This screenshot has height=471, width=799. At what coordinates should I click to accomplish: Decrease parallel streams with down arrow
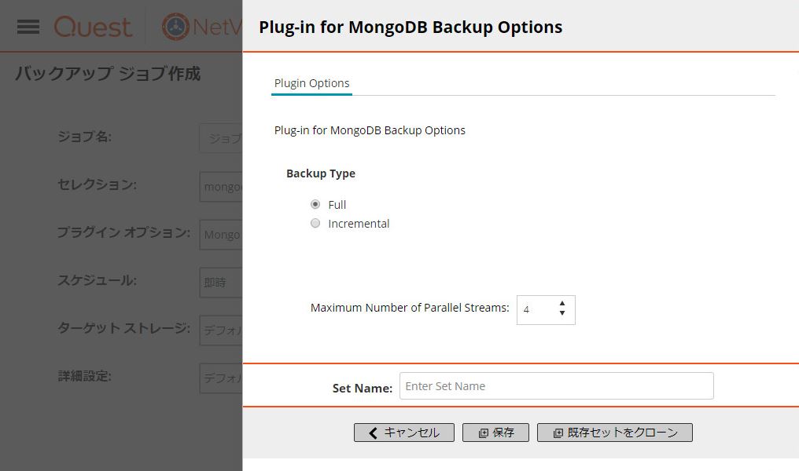[562, 312]
